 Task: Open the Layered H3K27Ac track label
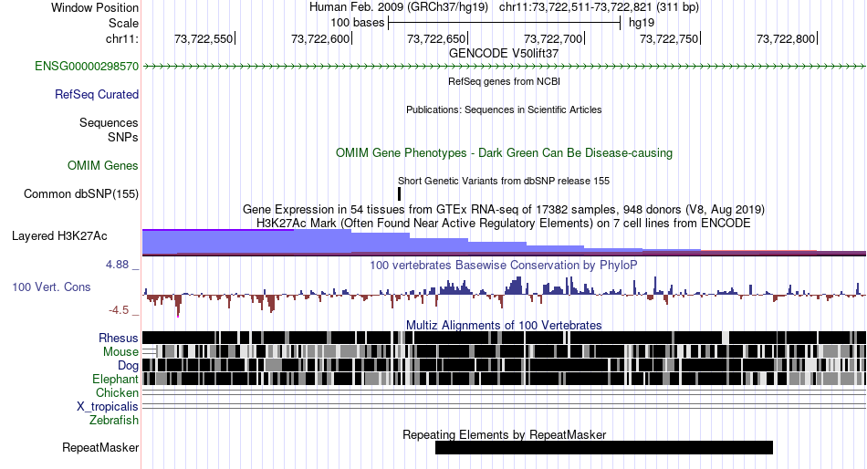(x=59, y=236)
